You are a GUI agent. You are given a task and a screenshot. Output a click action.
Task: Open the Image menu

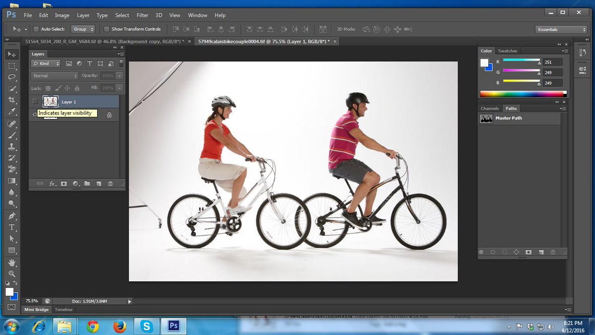coord(62,15)
